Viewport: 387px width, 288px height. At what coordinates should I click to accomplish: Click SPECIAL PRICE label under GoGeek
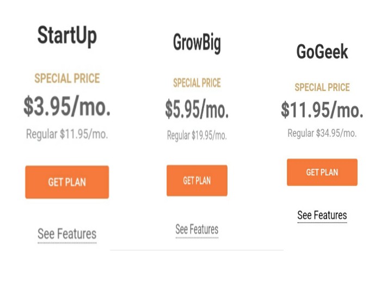(322, 87)
